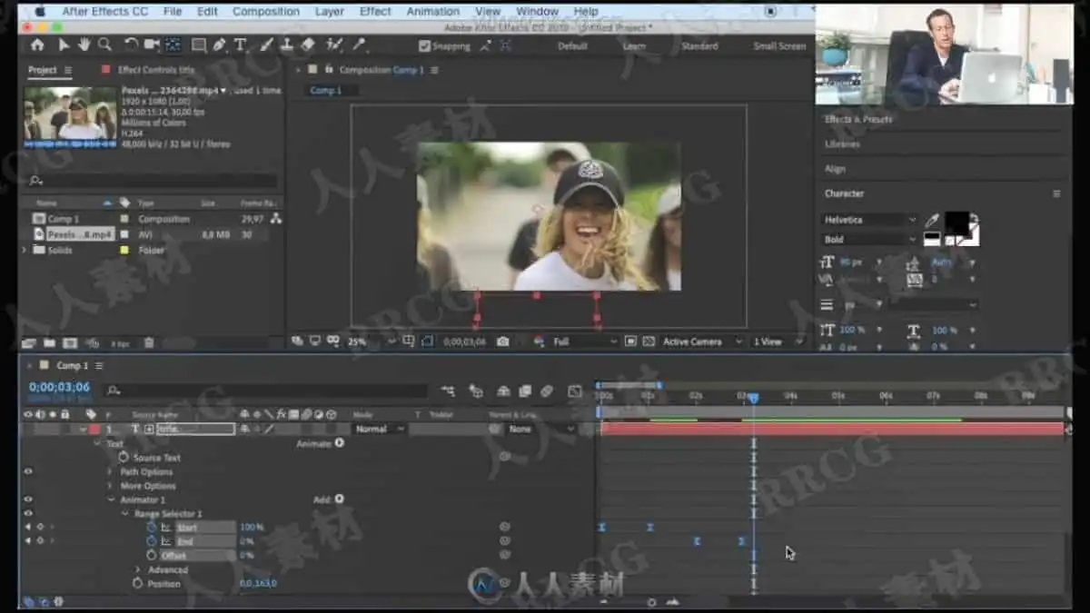Click the Composition Mini-Flowchart icon in timeline
The image size is (1090, 613).
click(448, 391)
